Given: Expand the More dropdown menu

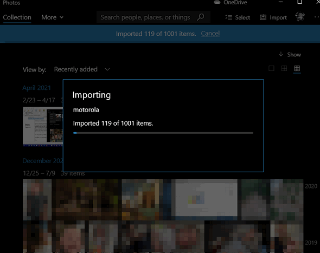Looking at the screenshot, I should click(52, 17).
